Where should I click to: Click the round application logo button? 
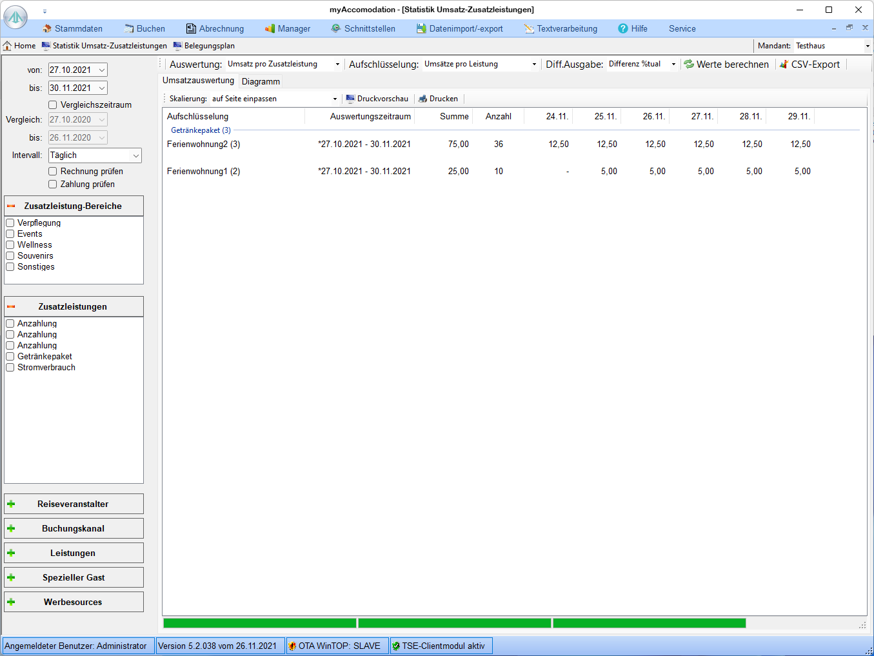click(15, 17)
